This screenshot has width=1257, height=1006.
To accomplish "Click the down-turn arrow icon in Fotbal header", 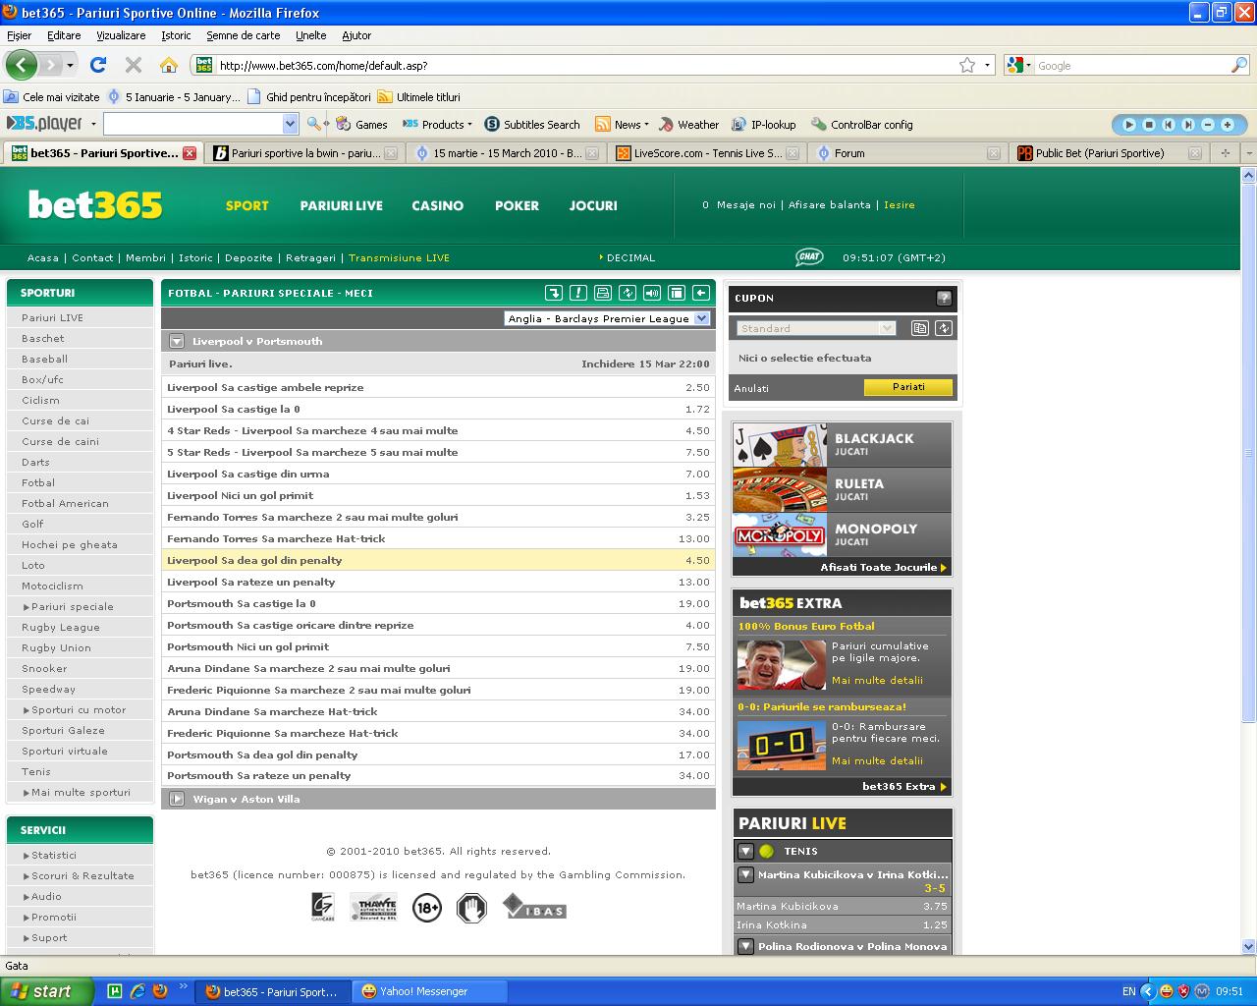I will tap(554, 293).
